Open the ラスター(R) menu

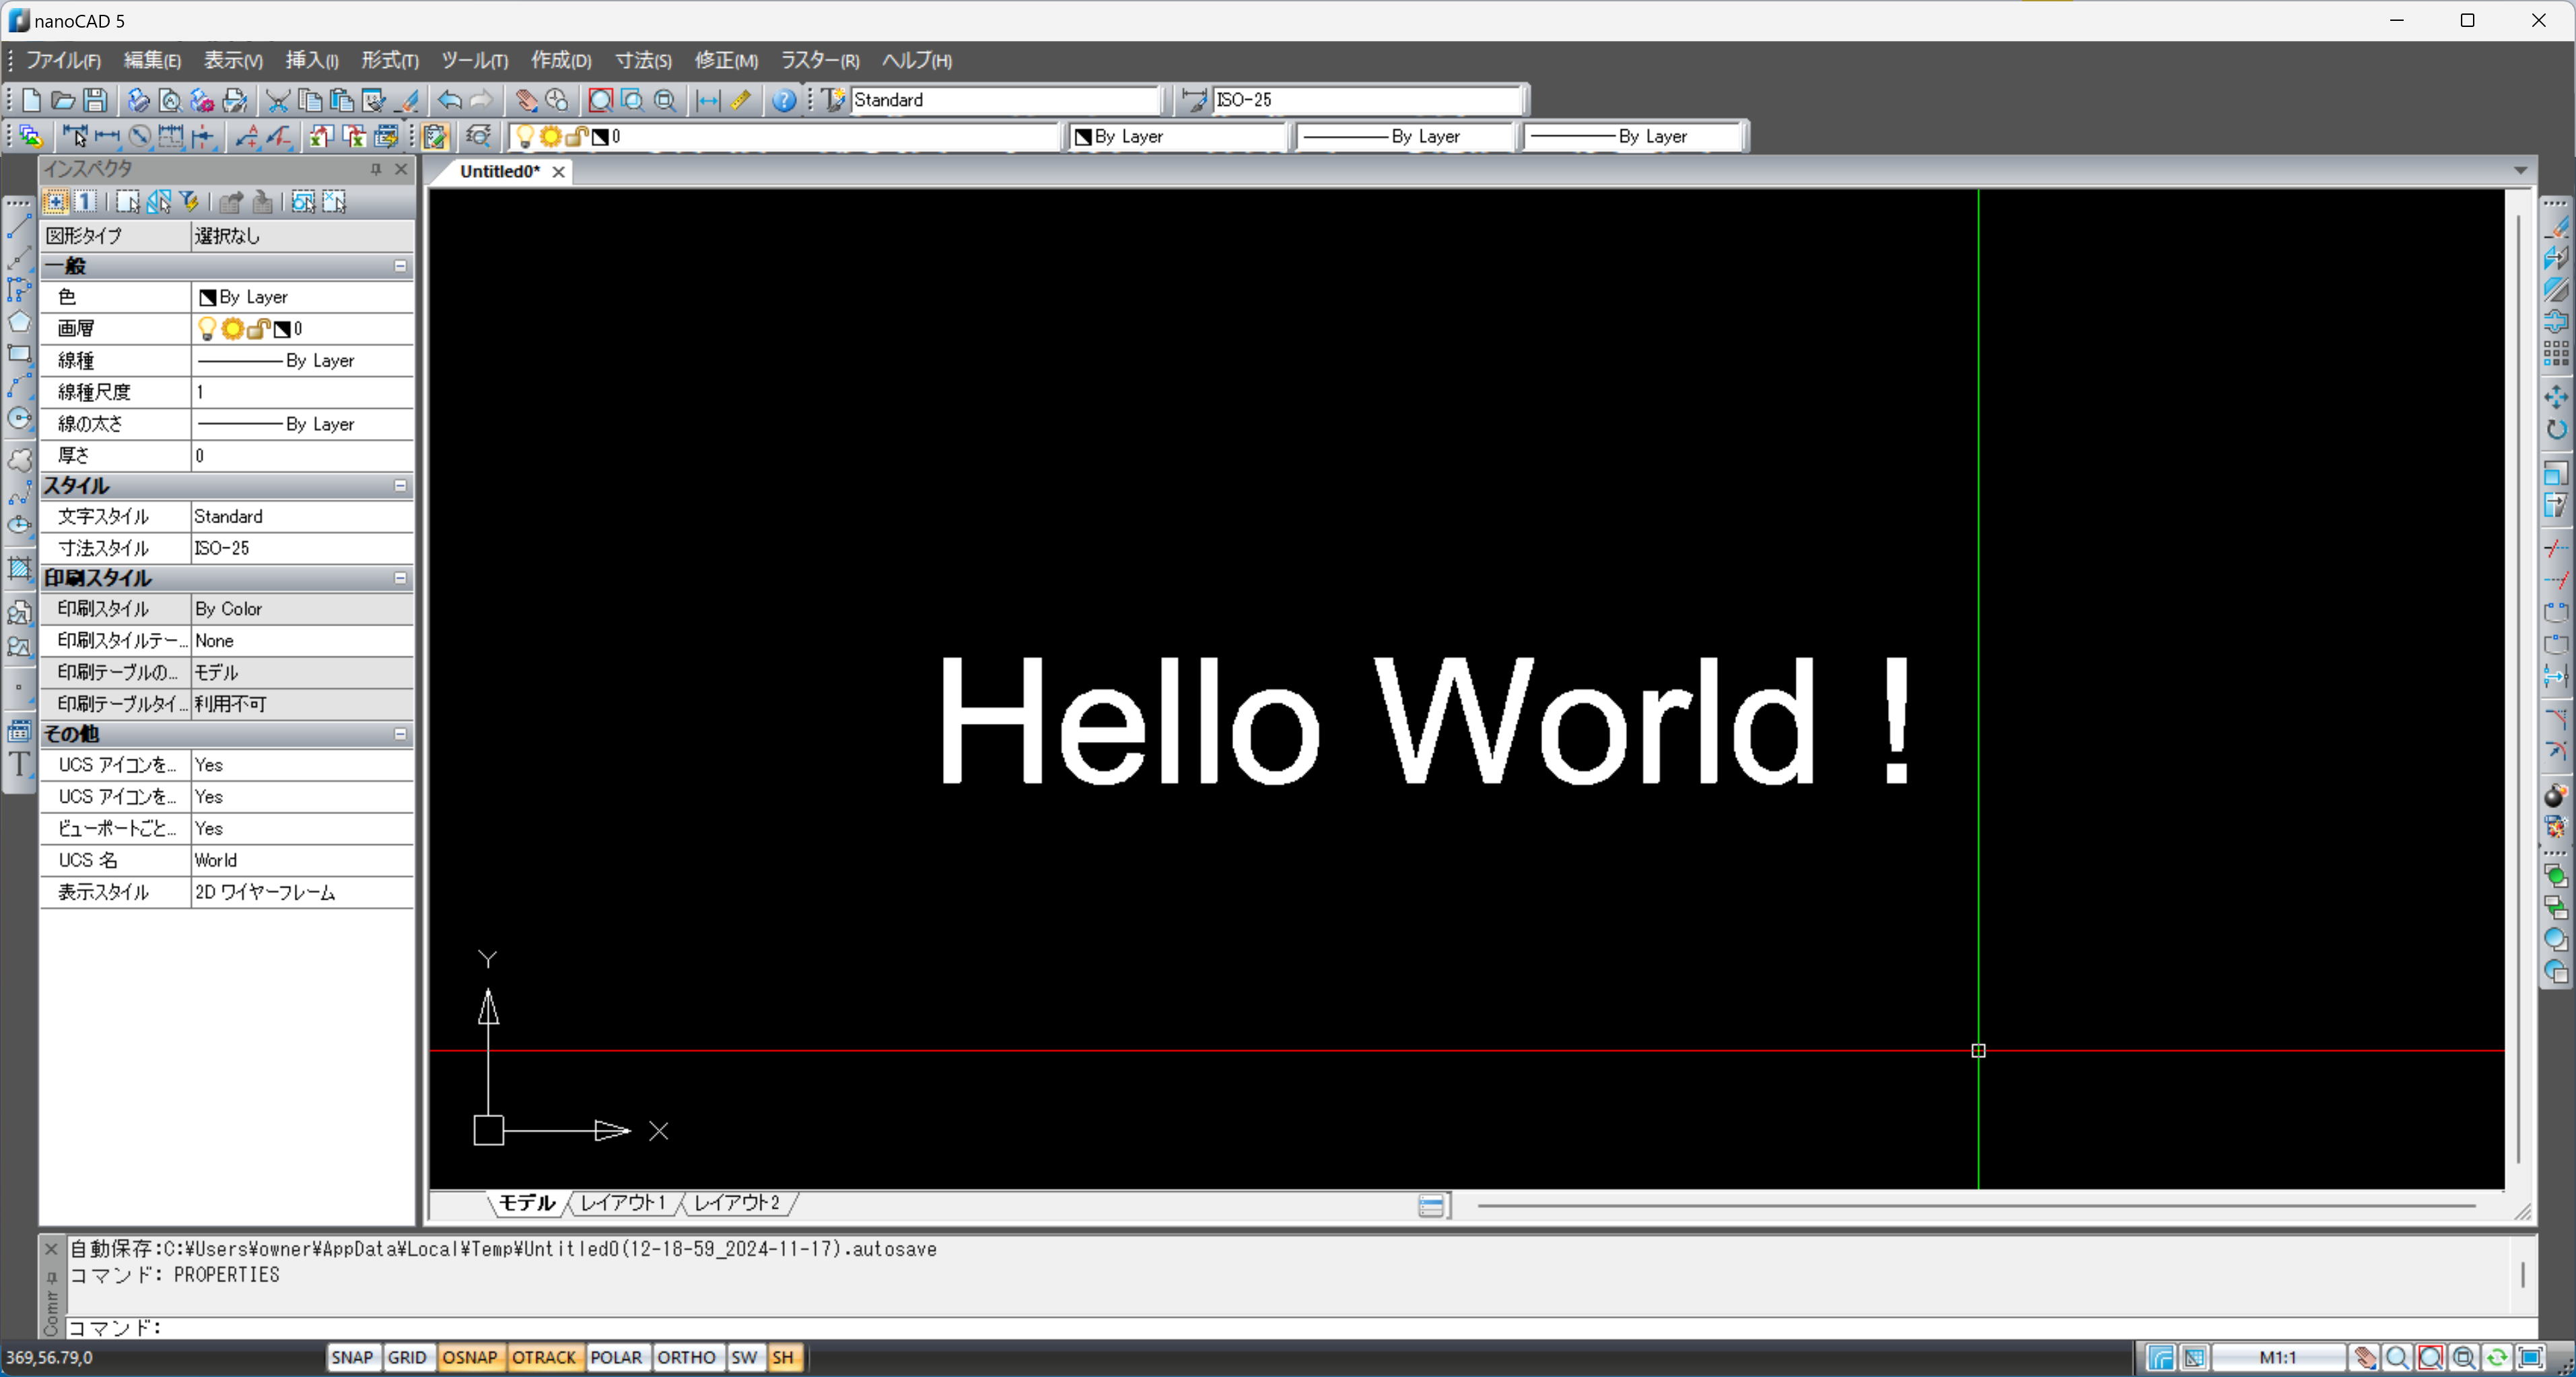(820, 60)
